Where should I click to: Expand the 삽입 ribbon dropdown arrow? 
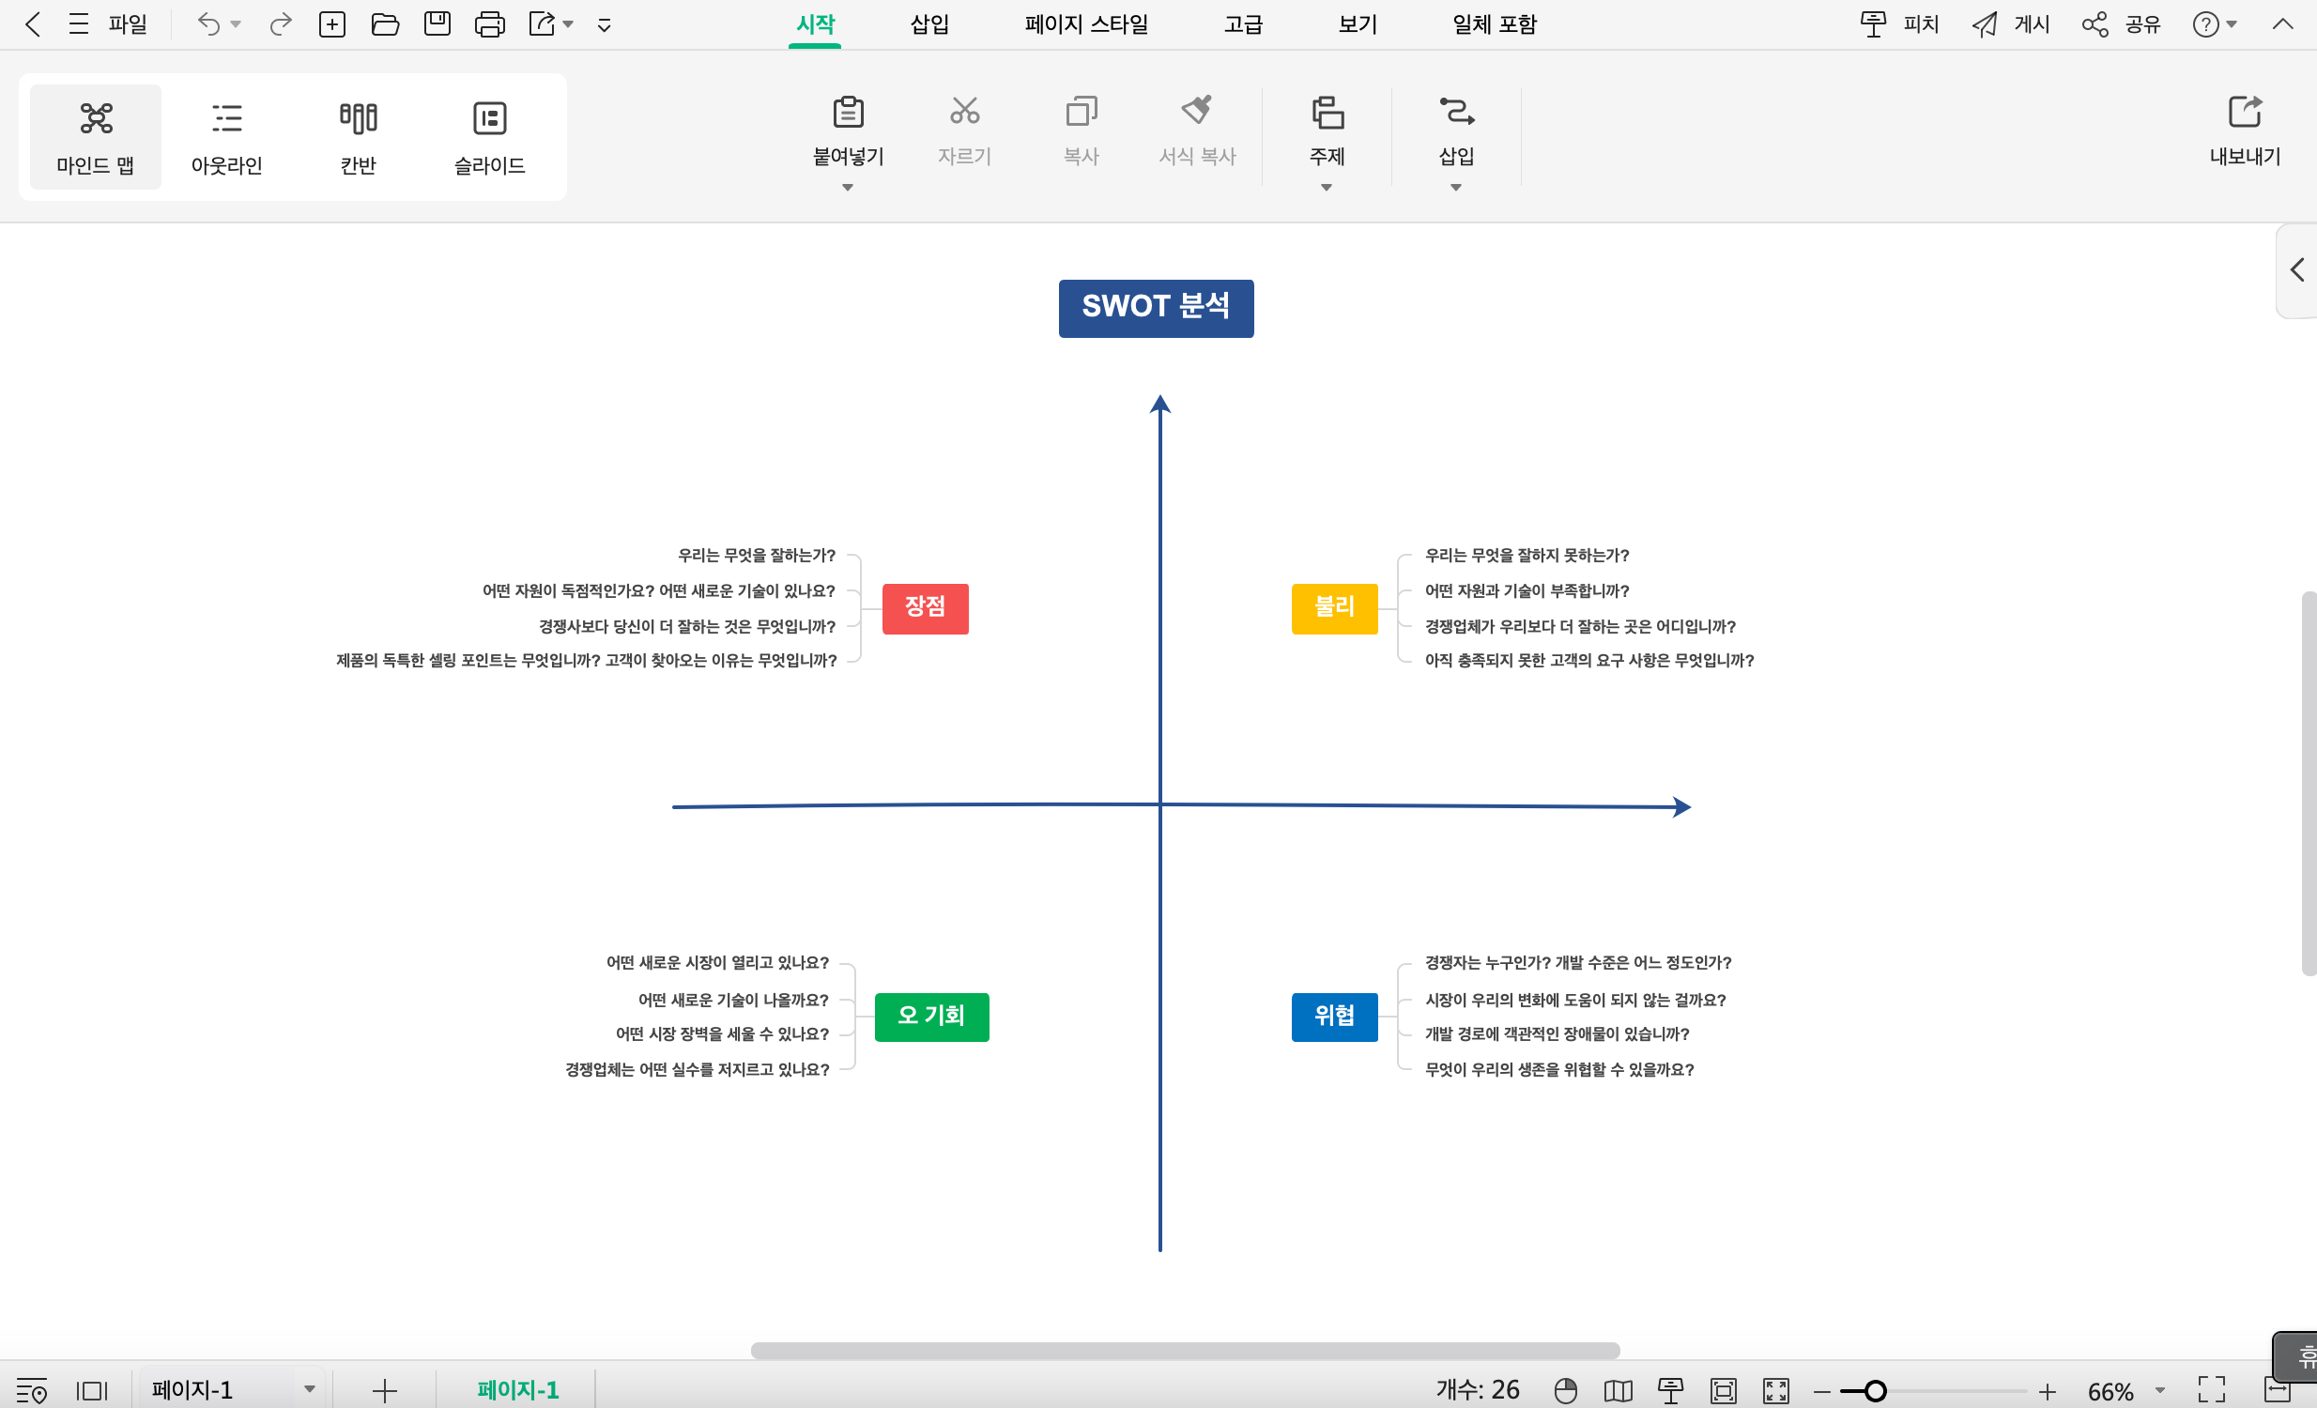pos(1456,188)
